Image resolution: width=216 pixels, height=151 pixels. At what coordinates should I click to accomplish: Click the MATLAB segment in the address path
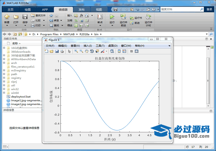point(69,34)
